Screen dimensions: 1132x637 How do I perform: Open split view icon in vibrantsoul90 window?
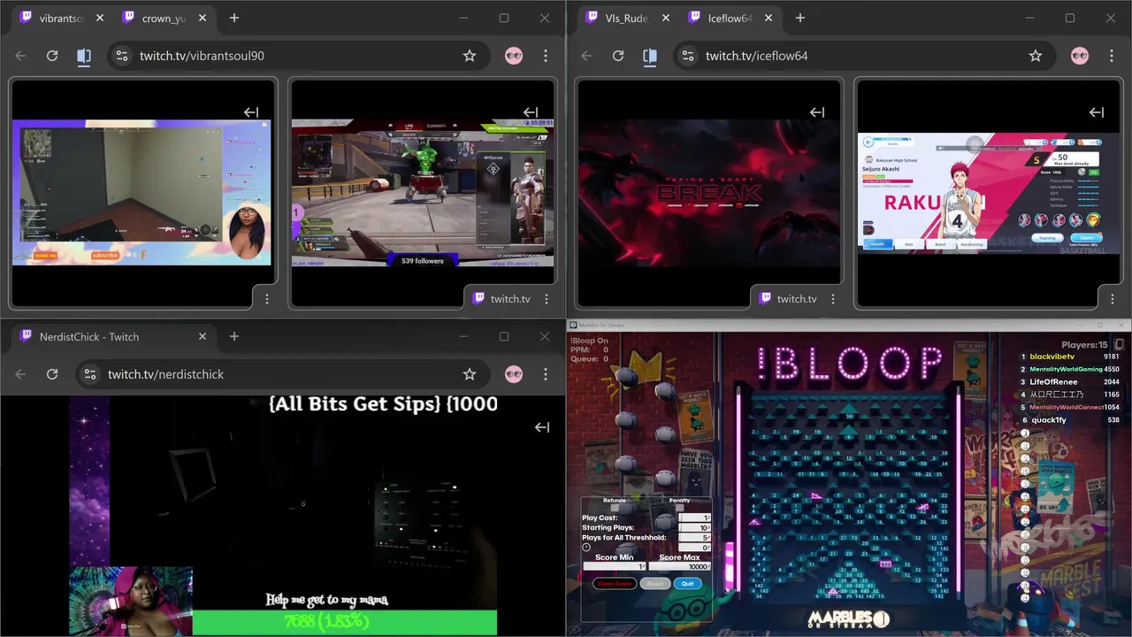tap(84, 56)
